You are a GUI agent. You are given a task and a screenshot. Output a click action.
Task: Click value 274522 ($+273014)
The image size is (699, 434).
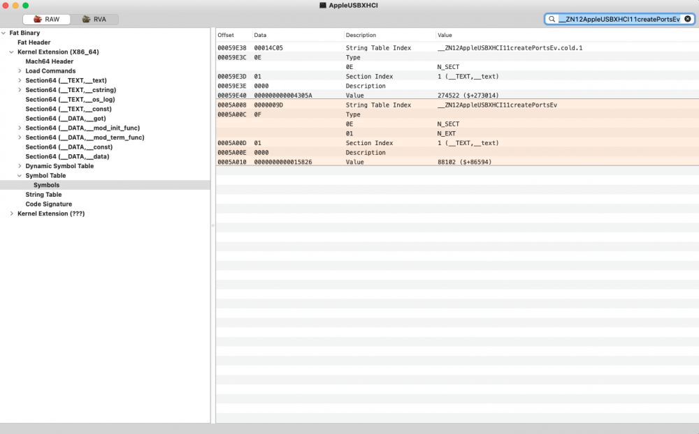point(468,96)
